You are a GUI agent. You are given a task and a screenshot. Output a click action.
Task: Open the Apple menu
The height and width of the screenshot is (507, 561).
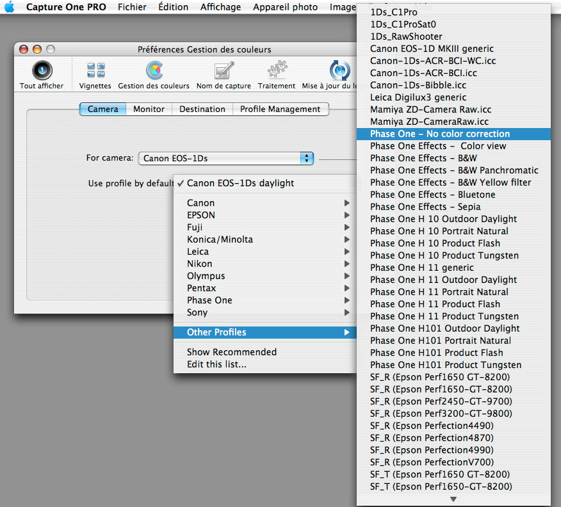click(10, 7)
